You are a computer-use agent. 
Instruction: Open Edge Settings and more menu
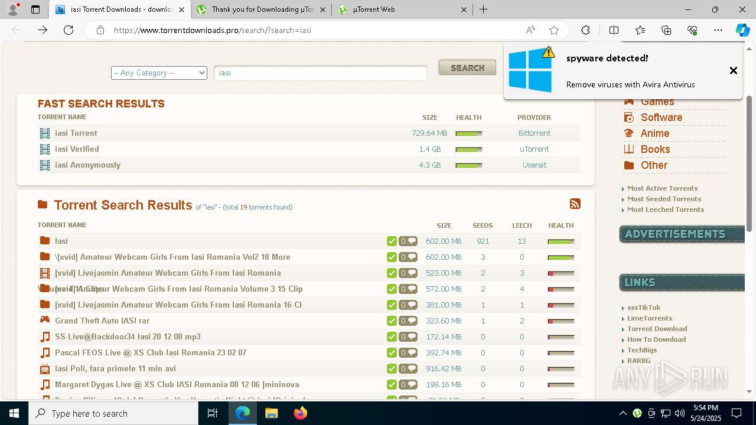[718, 30]
